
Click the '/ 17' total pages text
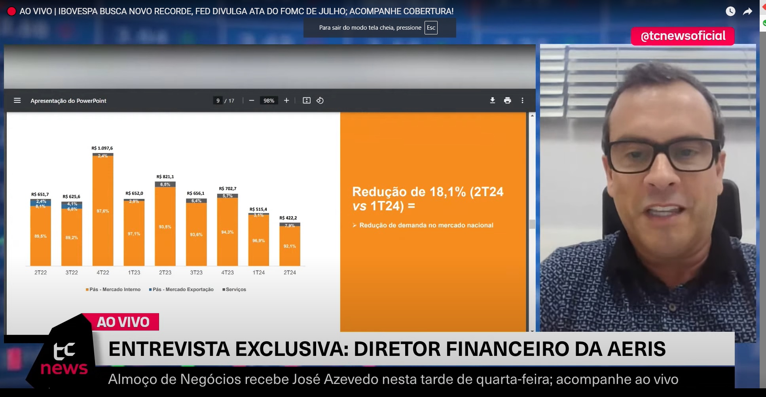229,101
